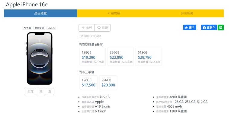Click the 動作按鈕 tag
Viewport: 231px width, 117px height.
pyautogui.click(x=39, y=28)
